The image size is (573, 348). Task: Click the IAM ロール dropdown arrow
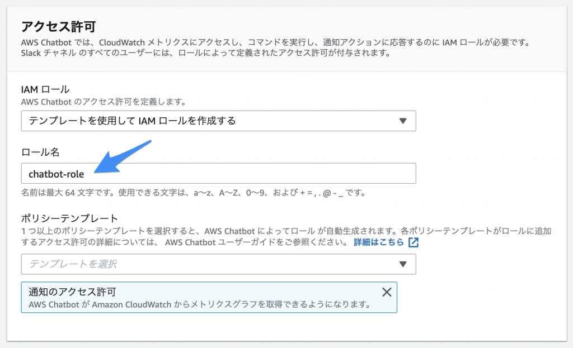tap(403, 121)
